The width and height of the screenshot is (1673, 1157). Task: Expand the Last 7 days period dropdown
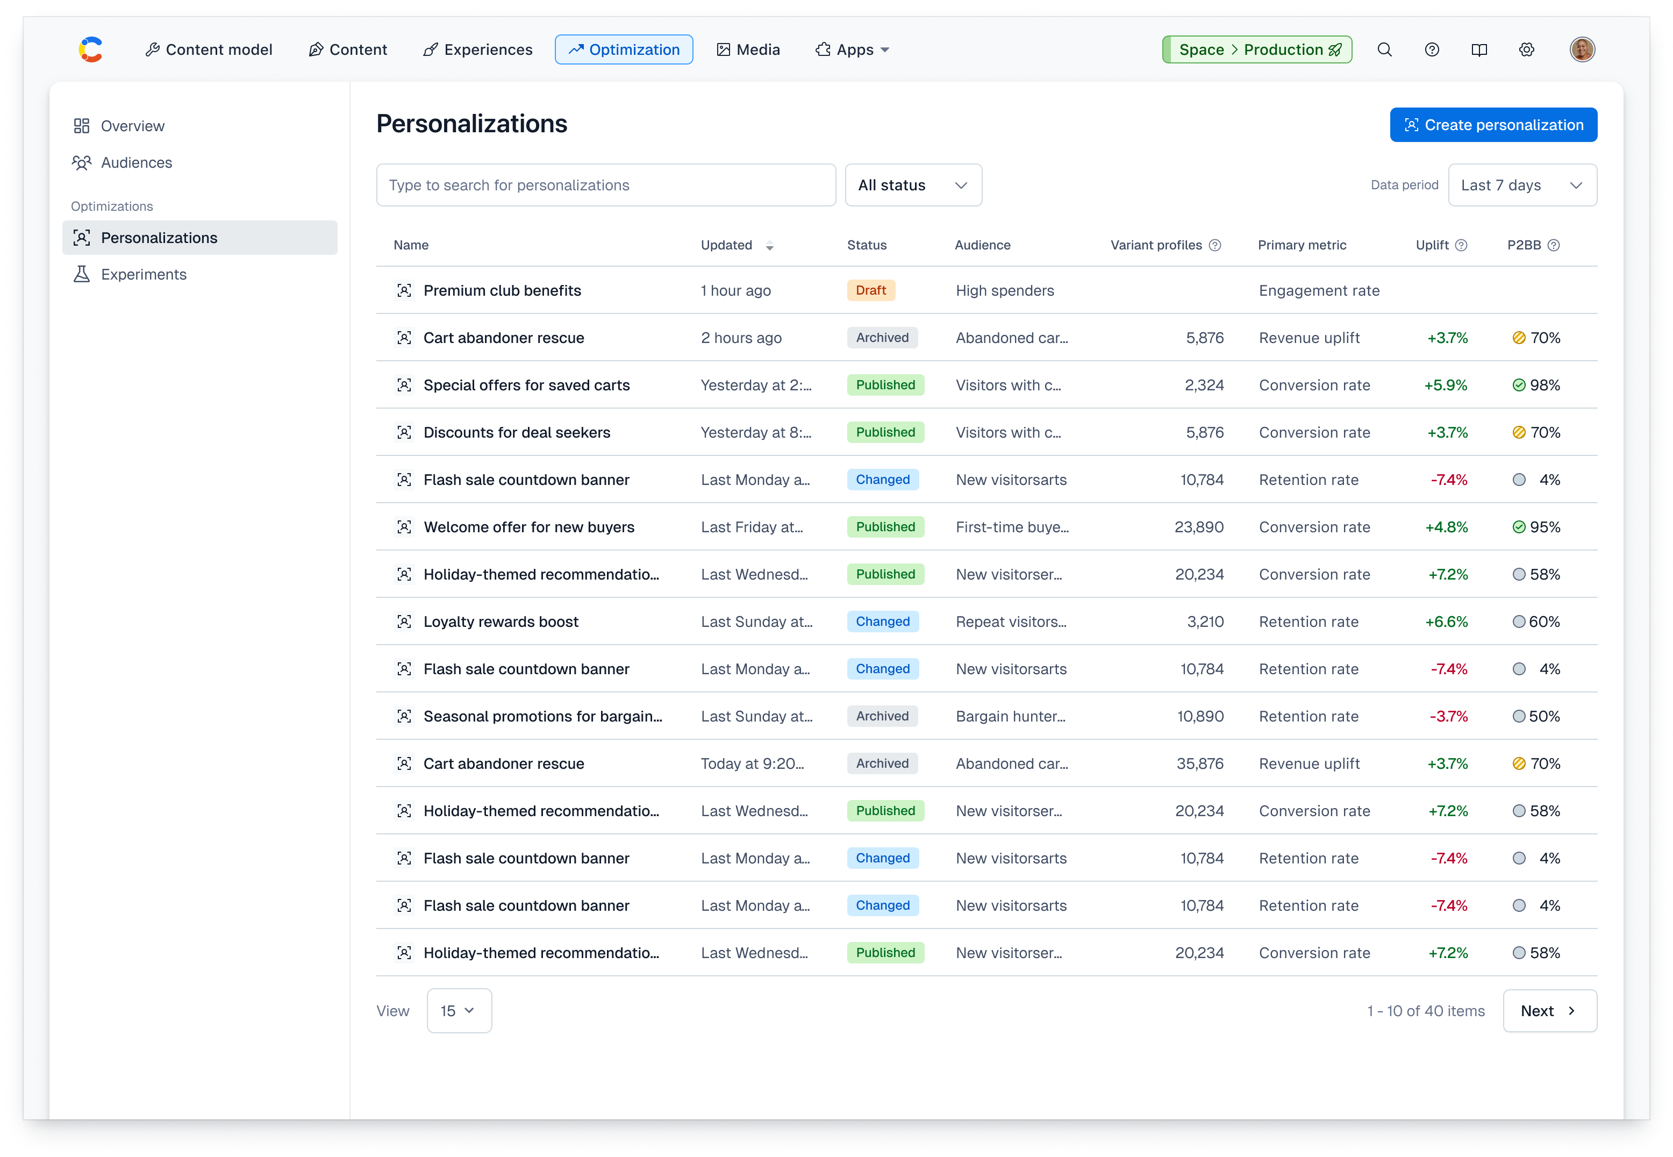[x=1521, y=185]
